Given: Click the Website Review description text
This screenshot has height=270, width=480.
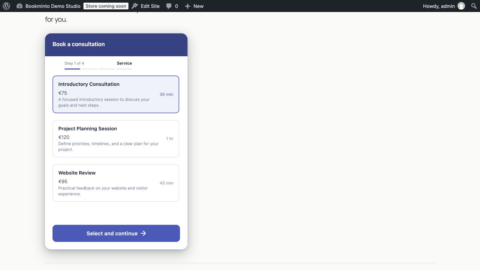Looking at the screenshot, I should point(103,191).
